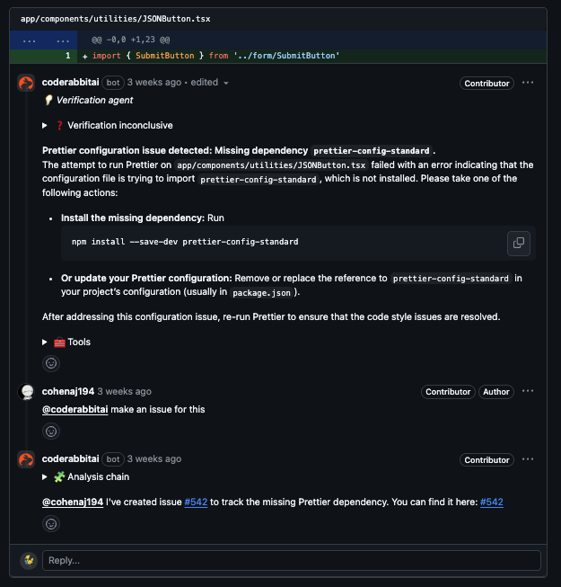Image resolution: width=561 pixels, height=587 pixels.
Task: Copy the npm install command
Action: pos(519,242)
